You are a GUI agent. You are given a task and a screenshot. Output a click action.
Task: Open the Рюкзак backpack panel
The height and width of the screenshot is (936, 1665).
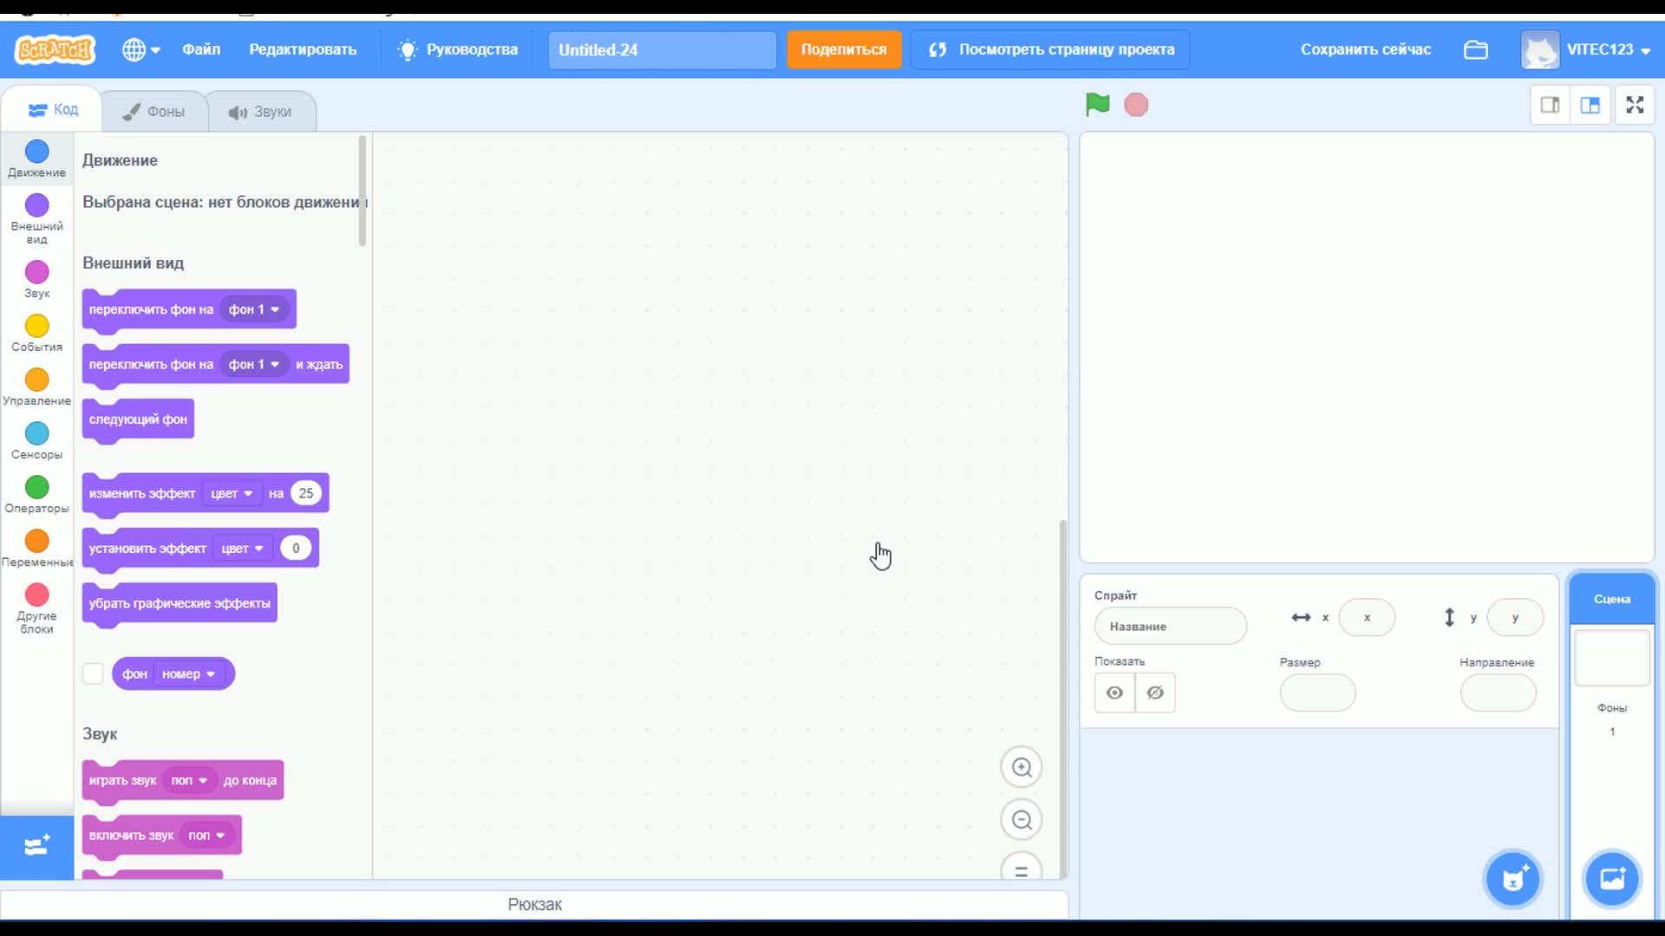pyautogui.click(x=534, y=904)
